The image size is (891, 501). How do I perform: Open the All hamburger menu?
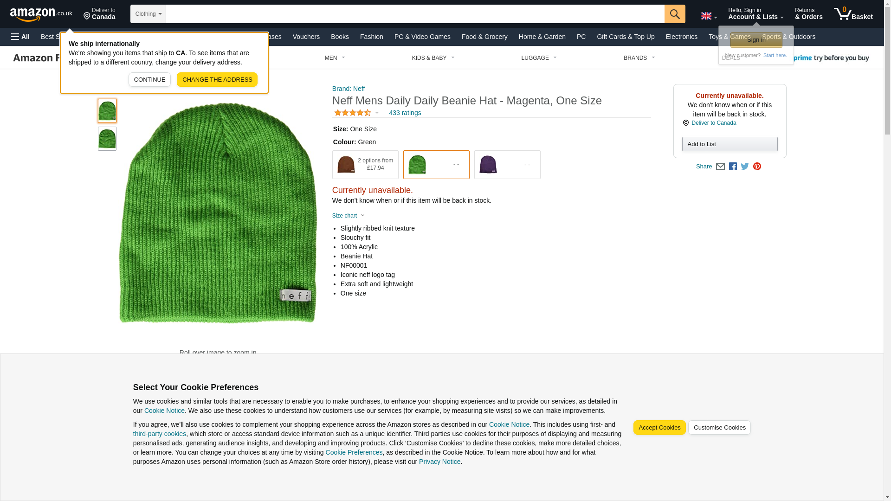20,37
